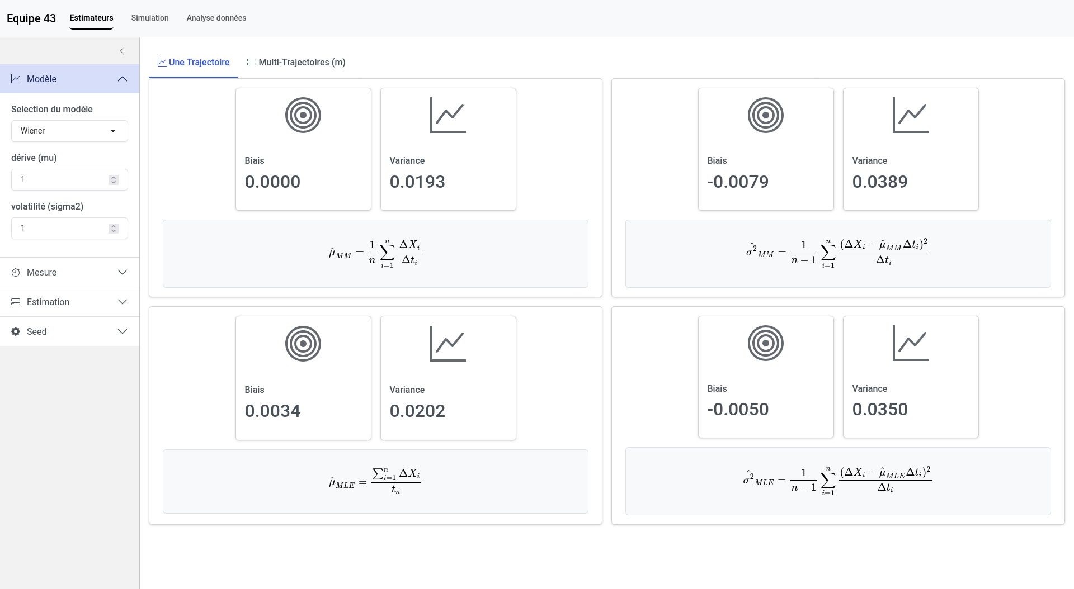This screenshot has width=1074, height=589.
Task: Click the chart icon above Variance 0.0202
Action: [x=447, y=343]
